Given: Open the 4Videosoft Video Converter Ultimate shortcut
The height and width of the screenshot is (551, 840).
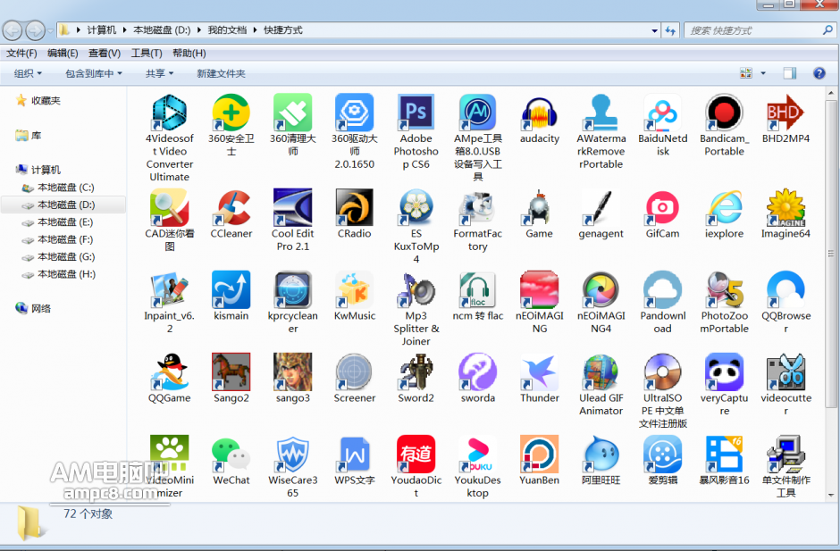Looking at the screenshot, I should [169, 113].
